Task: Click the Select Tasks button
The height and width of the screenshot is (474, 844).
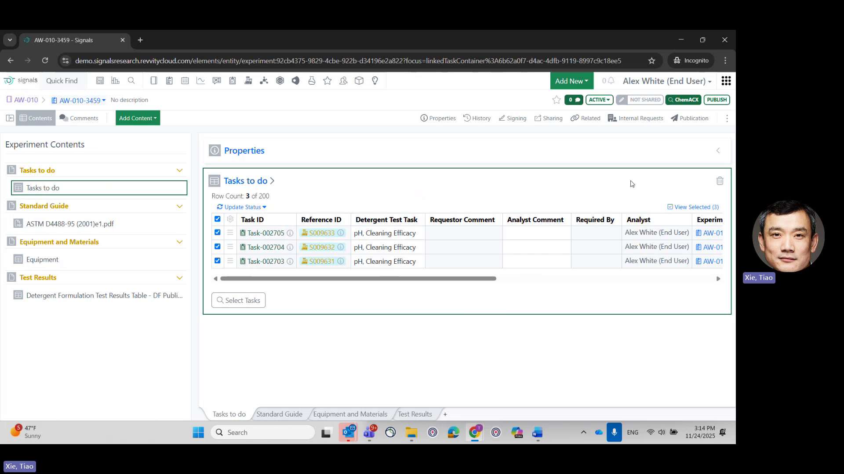Action: click(x=238, y=300)
